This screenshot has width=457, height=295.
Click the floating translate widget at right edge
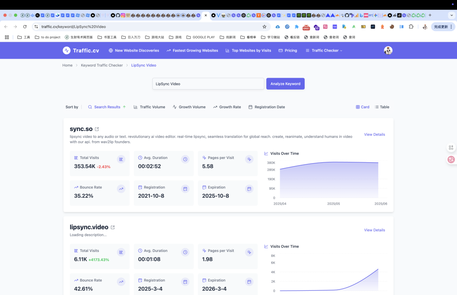(x=451, y=160)
